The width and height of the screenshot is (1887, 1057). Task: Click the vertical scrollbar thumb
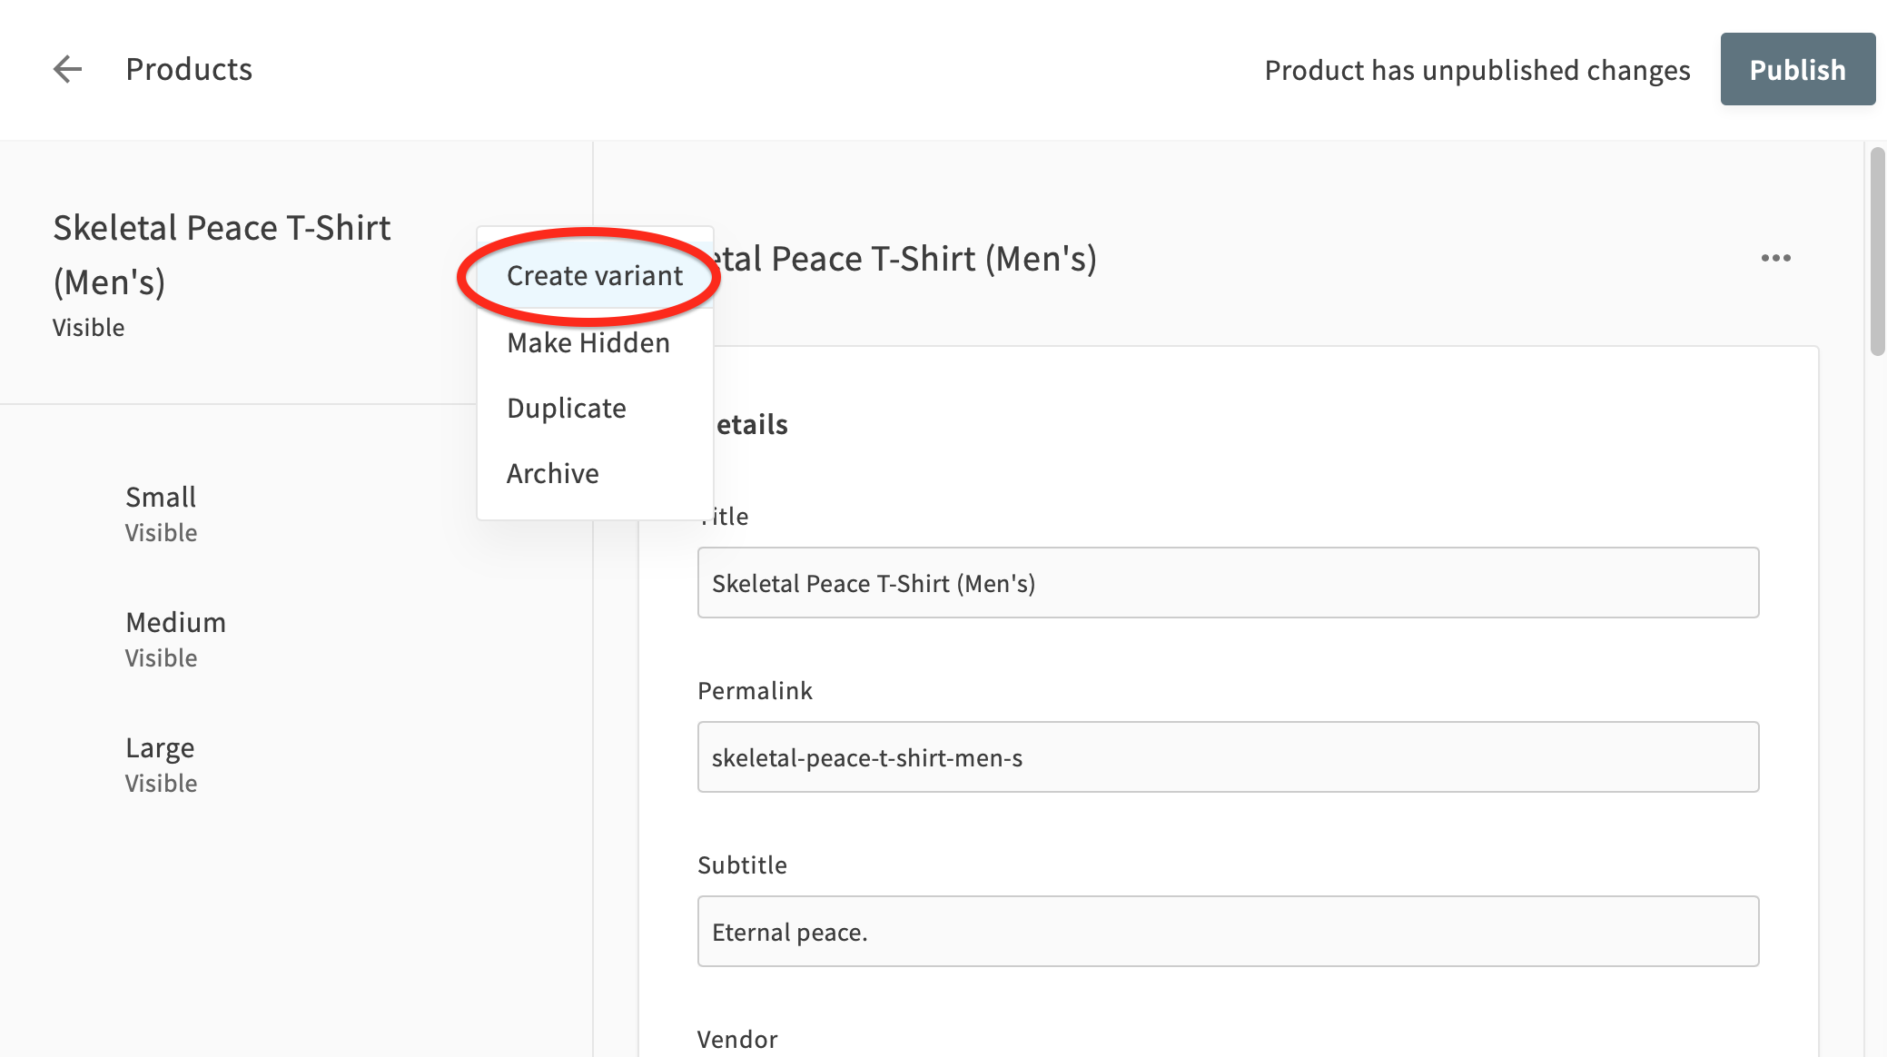1877,252
